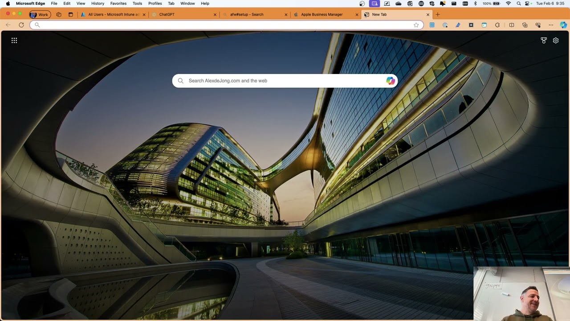
Task: Open the OneDrive cloud menu bar icon
Action: (398, 4)
